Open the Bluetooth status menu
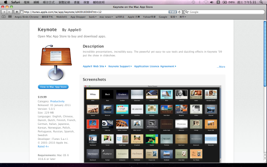267x167 pixels. pyautogui.click(x=199, y=2)
